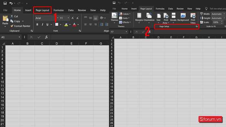Open the View tab in the right window
226x127 pixels.
190,9
